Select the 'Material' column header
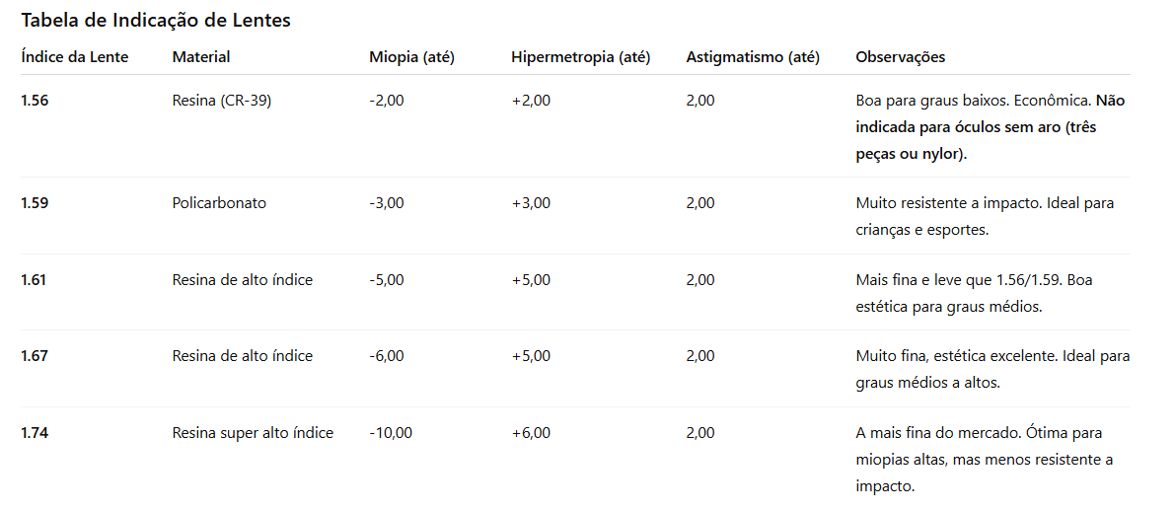This screenshot has height=510, width=1175. tap(201, 57)
